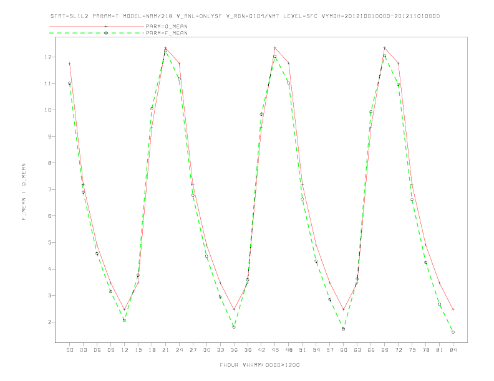Click the x-axis forecast hour label 00
Screen dimensions: 494x381
[x=70, y=350]
